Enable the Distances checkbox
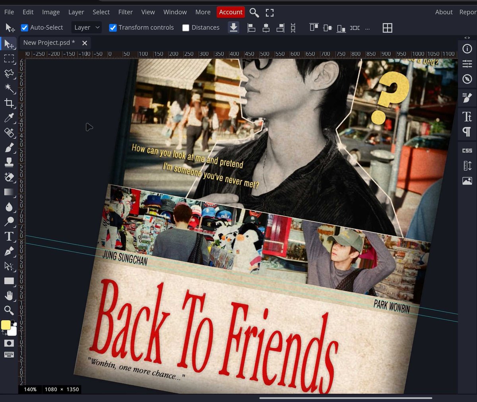477x402 pixels. [x=186, y=27]
